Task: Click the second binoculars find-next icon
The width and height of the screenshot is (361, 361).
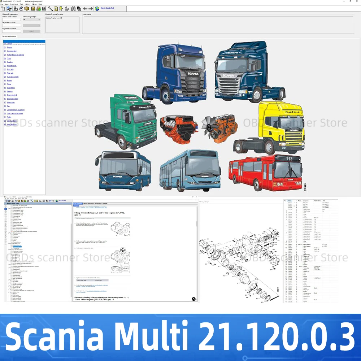Action: coord(79,9)
